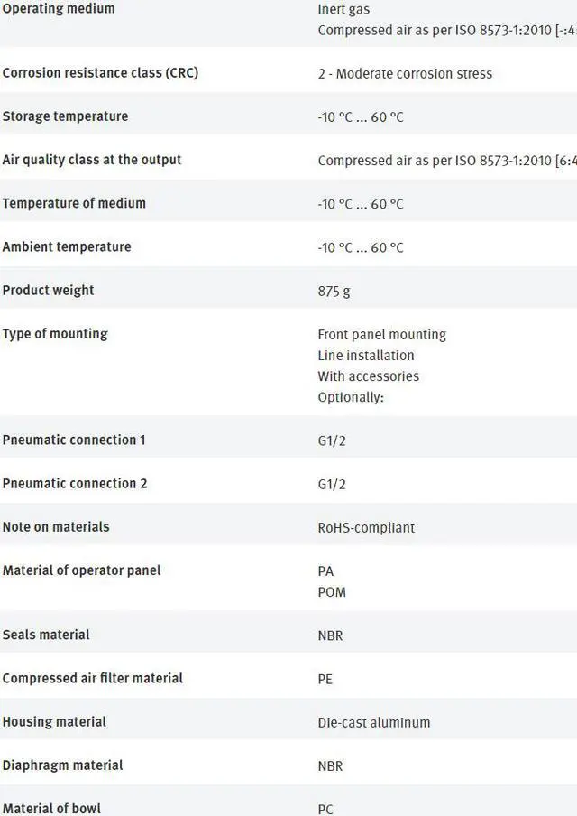Image resolution: width=577 pixels, height=816 pixels.
Task: Select the Inert gas value text
Action: (343, 10)
